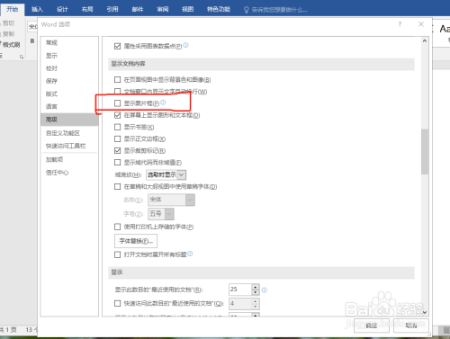
Task: Click the 字体替换 button
Action: [x=136, y=241]
